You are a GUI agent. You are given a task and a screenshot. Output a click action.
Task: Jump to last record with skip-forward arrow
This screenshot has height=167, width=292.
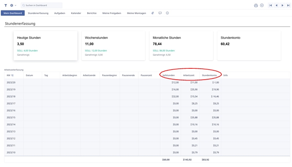pos(288,5)
